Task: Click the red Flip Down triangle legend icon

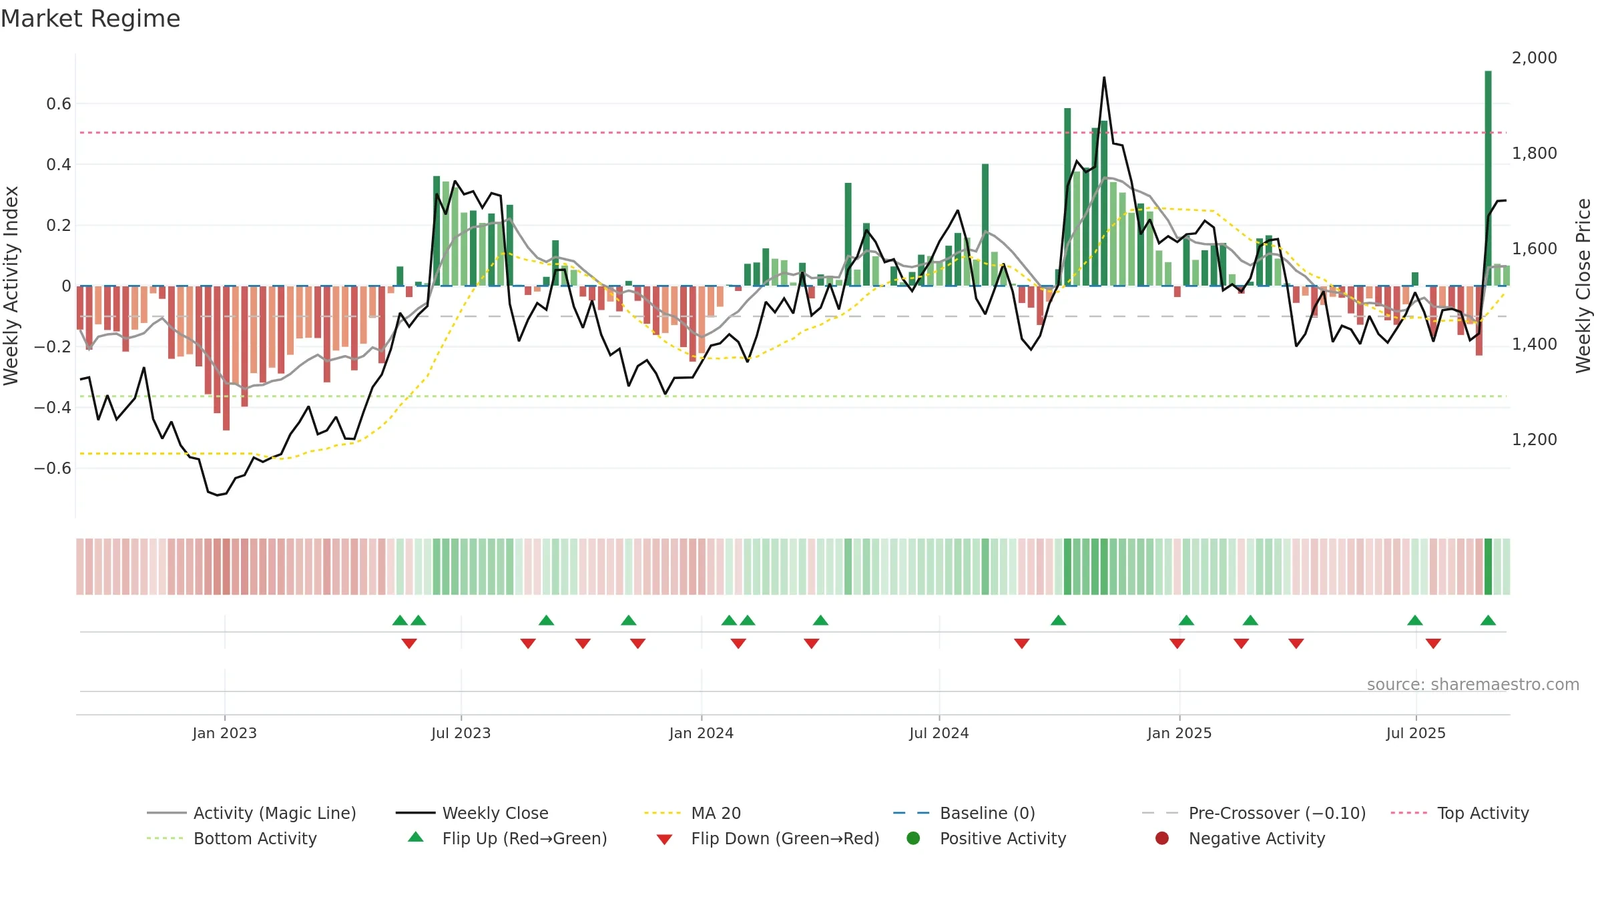Action: [x=664, y=840]
